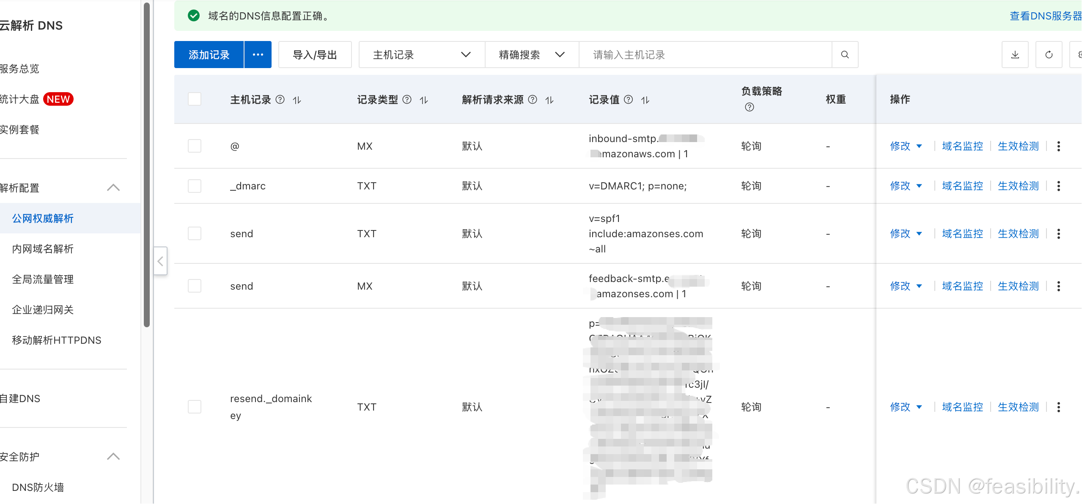Open 全局流量管理 in sidebar
This screenshot has height=504, width=1082.
click(x=43, y=279)
